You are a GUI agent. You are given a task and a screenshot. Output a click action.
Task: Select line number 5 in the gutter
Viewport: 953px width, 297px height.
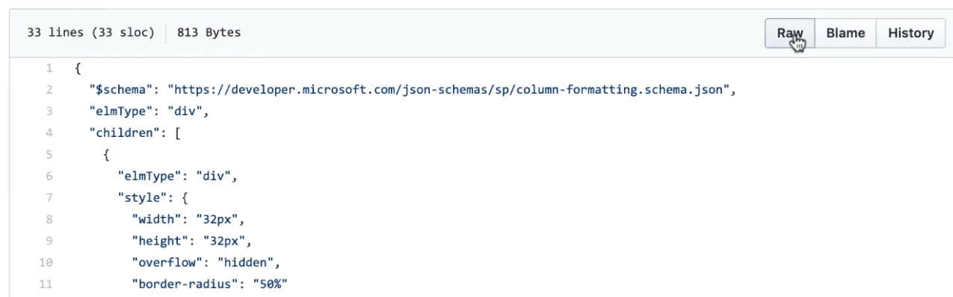pos(49,156)
